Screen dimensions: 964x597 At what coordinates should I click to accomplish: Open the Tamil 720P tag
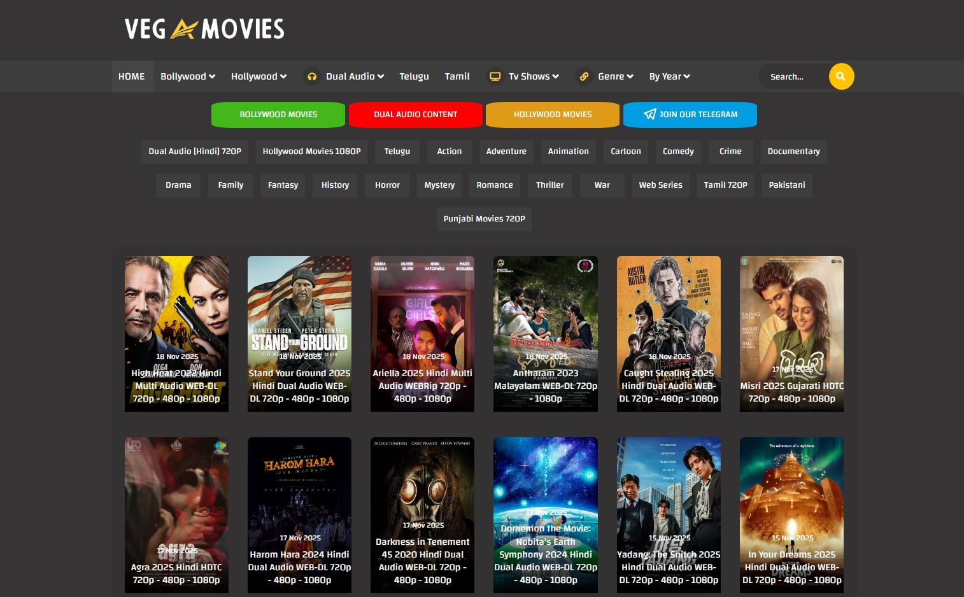pyautogui.click(x=725, y=185)
